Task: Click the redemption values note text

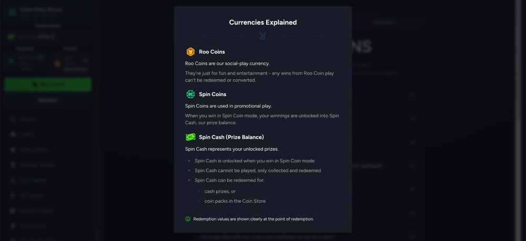Action: (254, 219)
